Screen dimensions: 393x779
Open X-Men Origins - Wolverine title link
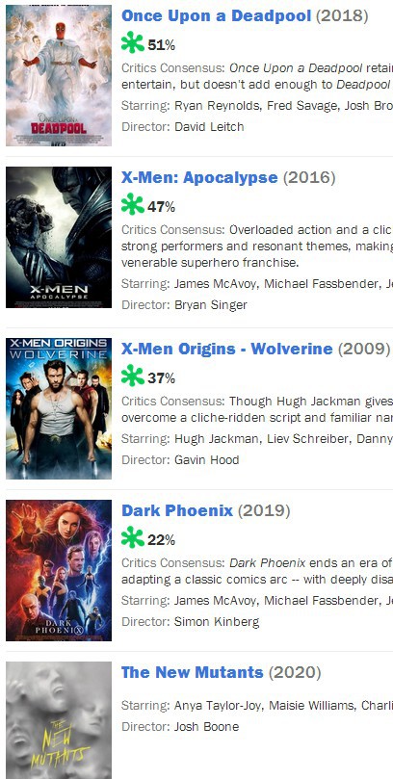coord(227,349)
